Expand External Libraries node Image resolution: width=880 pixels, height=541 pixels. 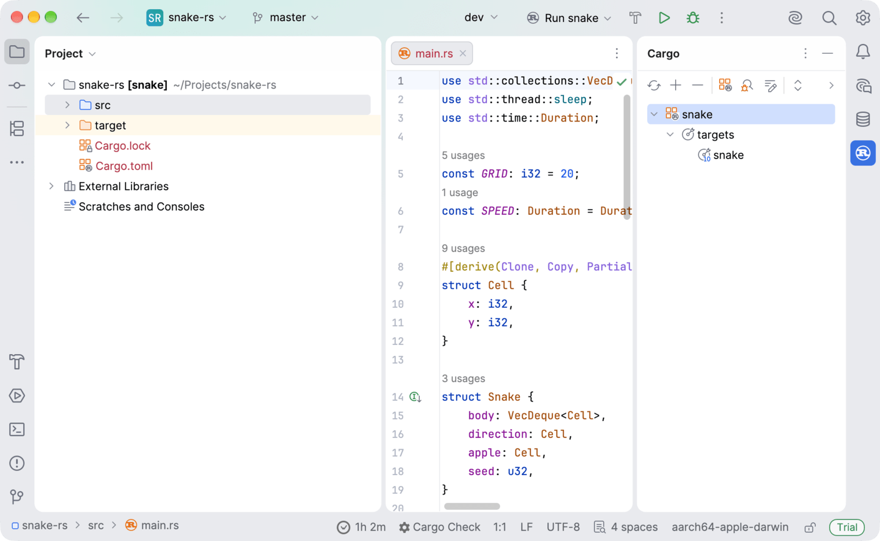pos(51,186)
